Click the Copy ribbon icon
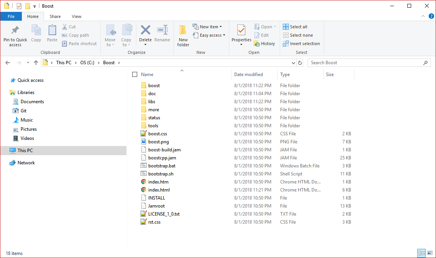This screenshot has height=258, width=436. point(36,30)
